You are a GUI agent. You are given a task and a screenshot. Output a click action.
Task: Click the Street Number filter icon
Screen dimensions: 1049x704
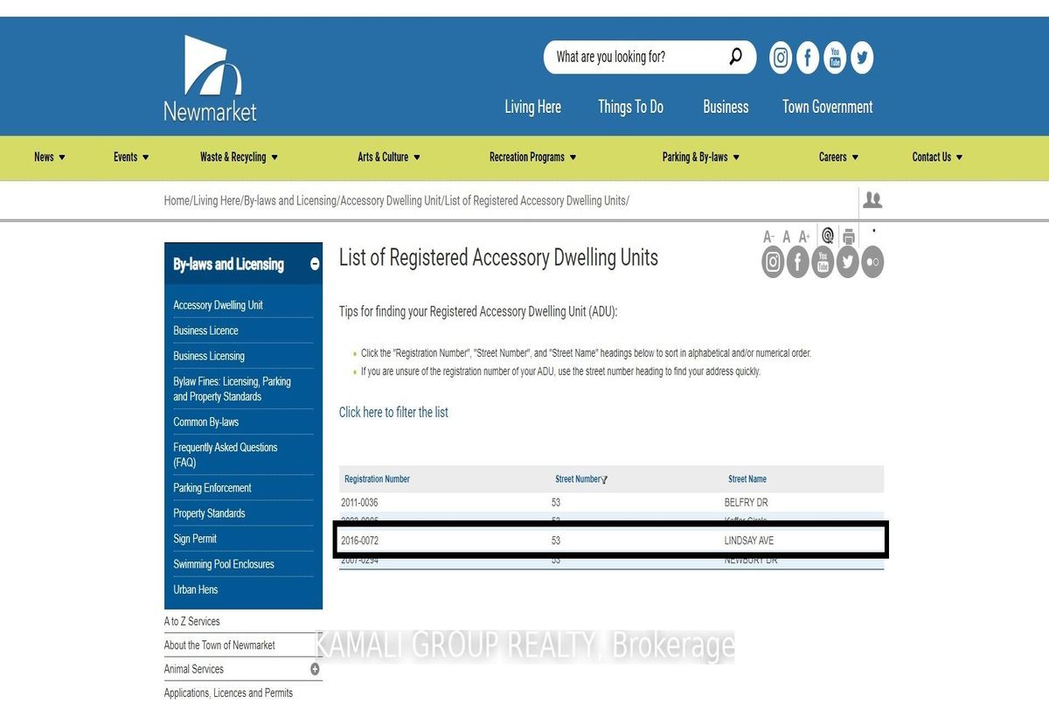(x=605, y=479)
